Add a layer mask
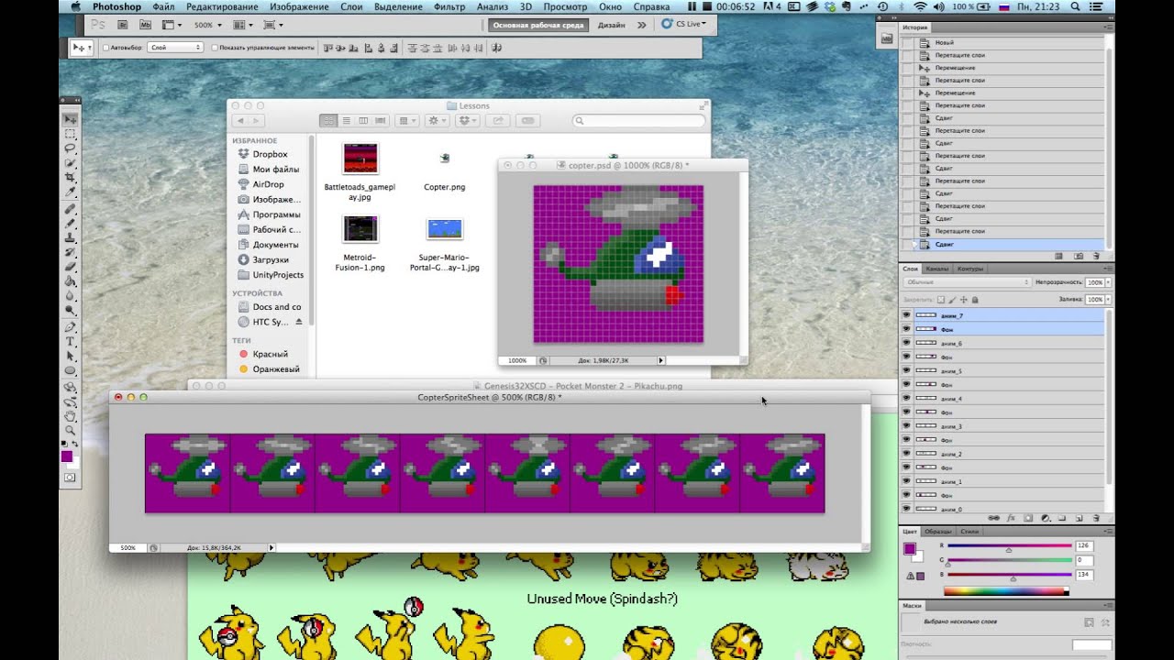The height and width of the screenshot is (660, 1174). (1028, 518)
